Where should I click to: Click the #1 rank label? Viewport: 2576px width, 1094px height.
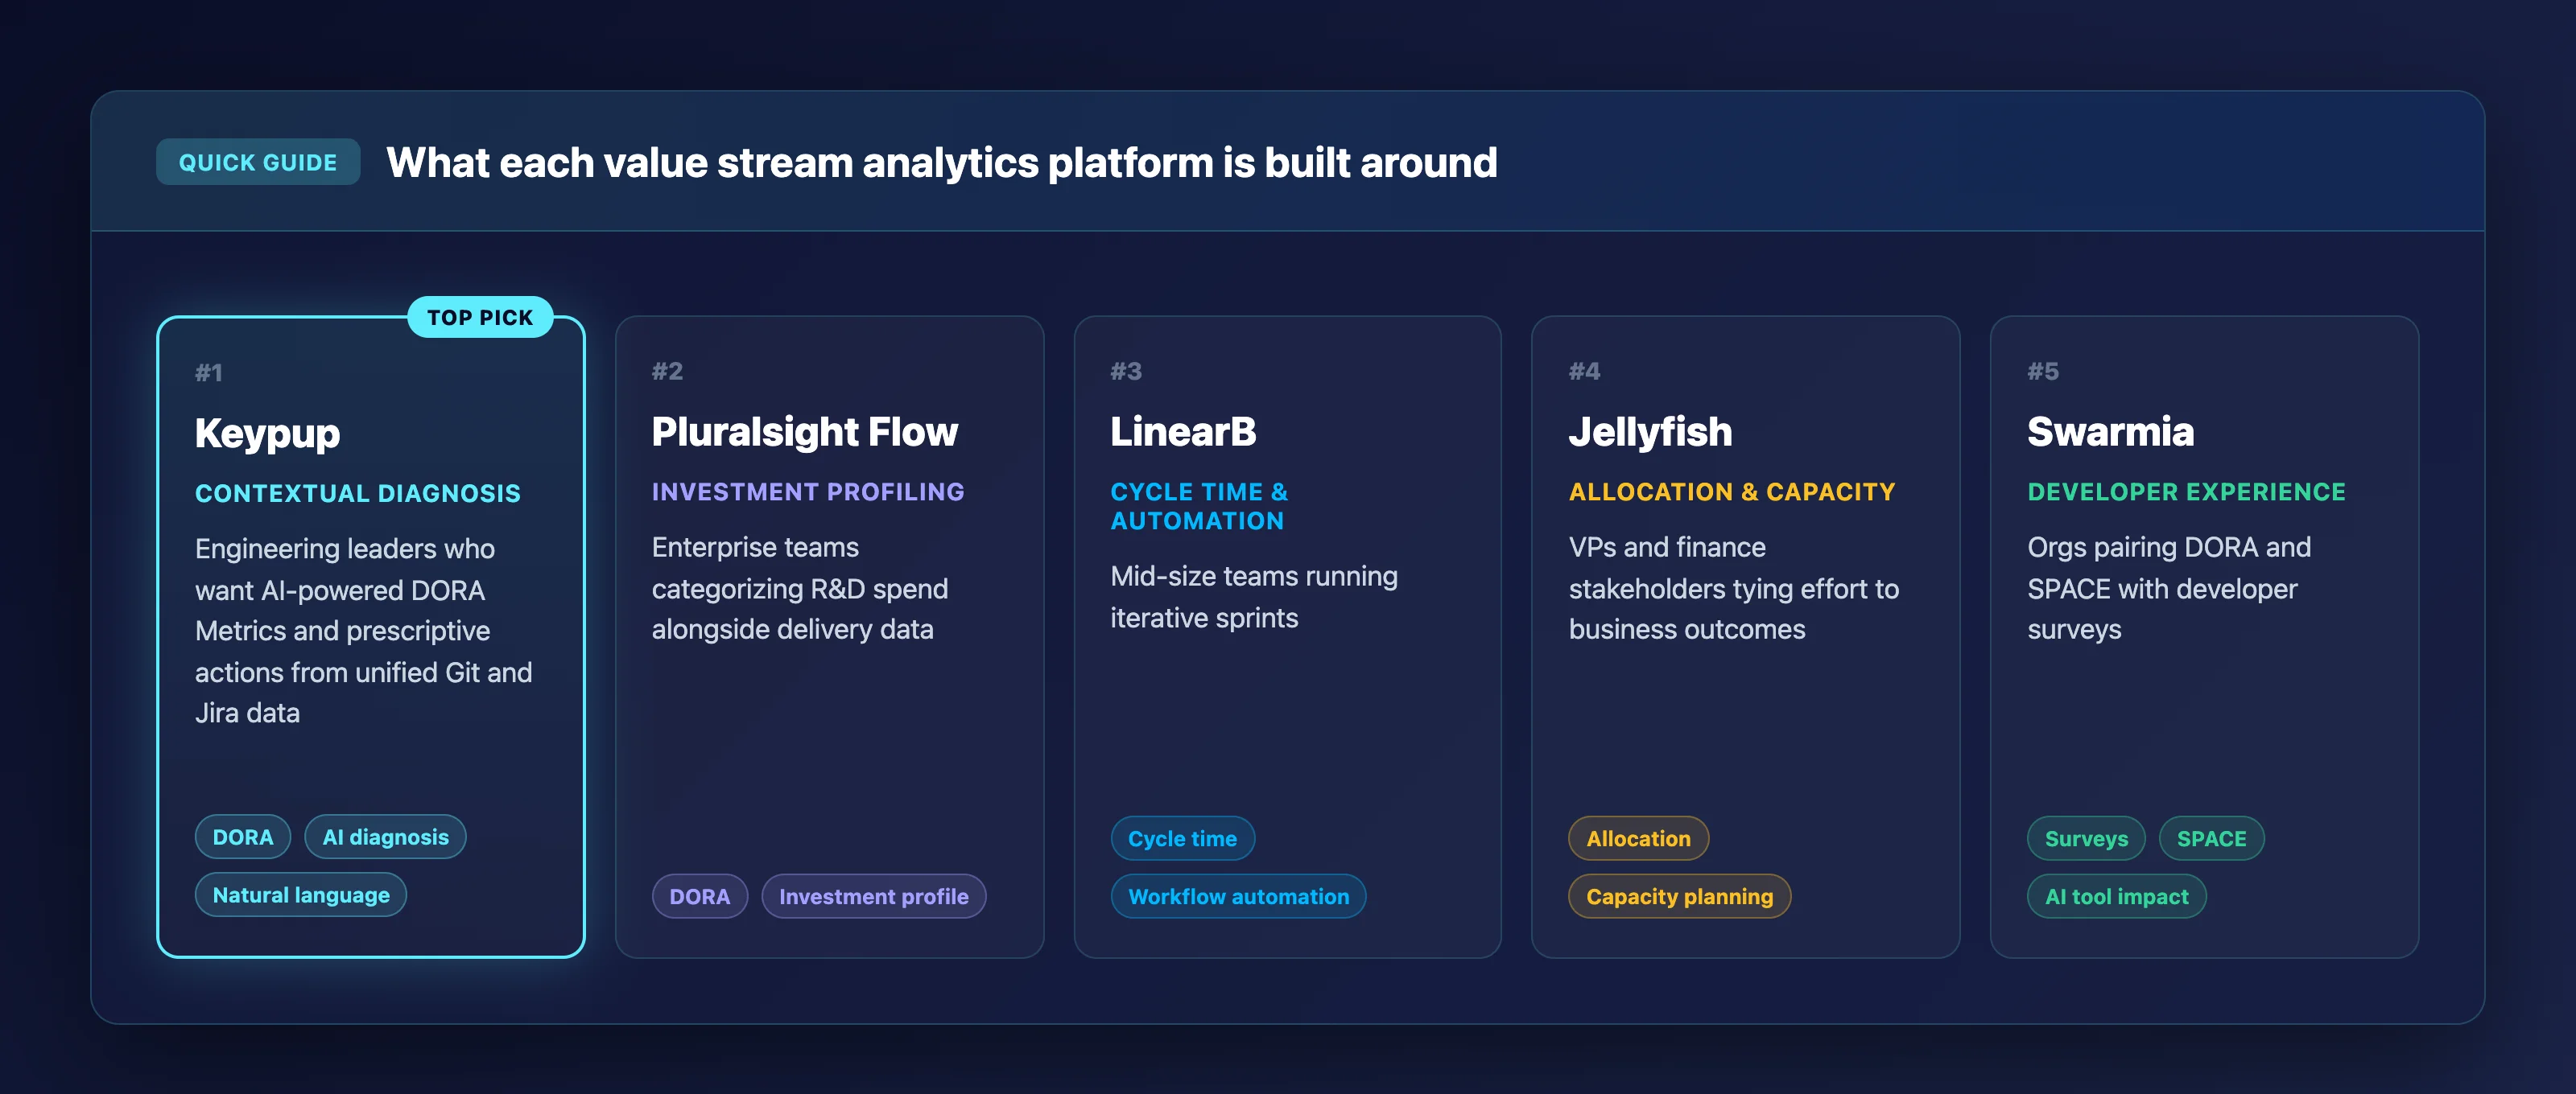tap(208, 372)
